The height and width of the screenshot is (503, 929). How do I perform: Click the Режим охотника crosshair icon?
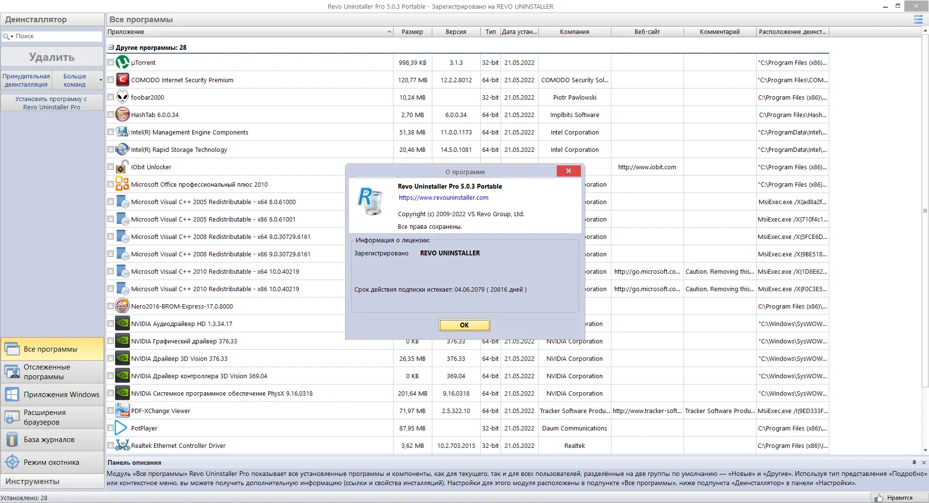[x=12, y=462]
